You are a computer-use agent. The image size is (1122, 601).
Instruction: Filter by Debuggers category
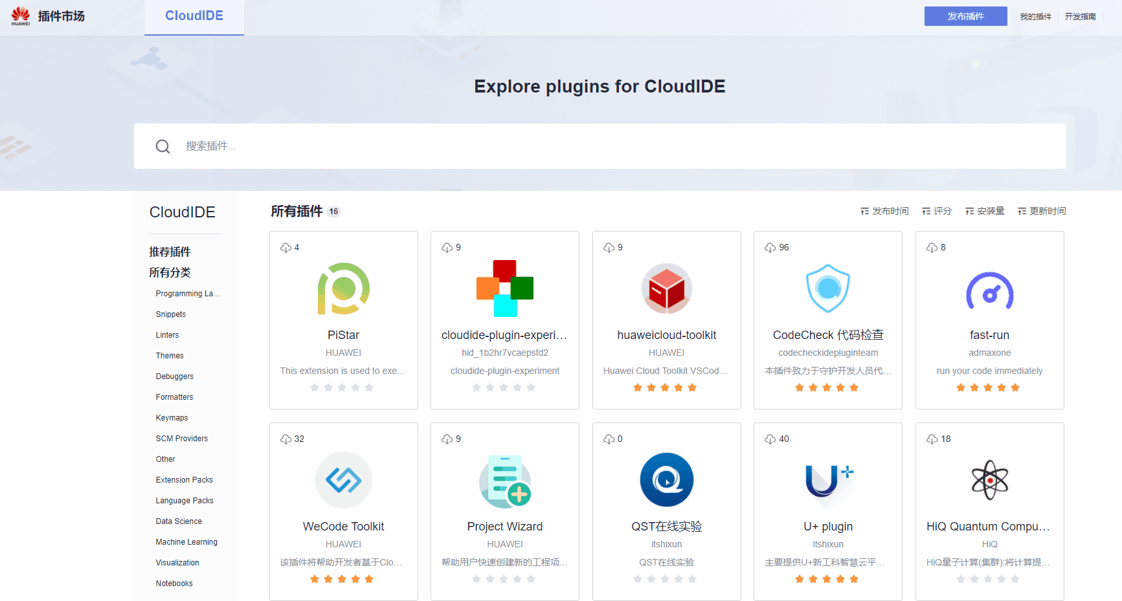pyautogui.click(x=175, y=377)
